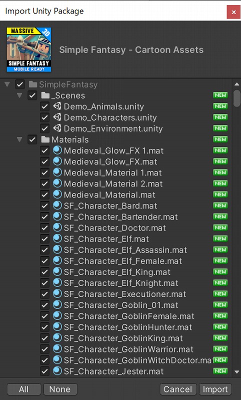Screen dimensions: 241x400
Task: Click material icon of Medieval_Glow_FX.mat
Action: [x=57, y=161]
